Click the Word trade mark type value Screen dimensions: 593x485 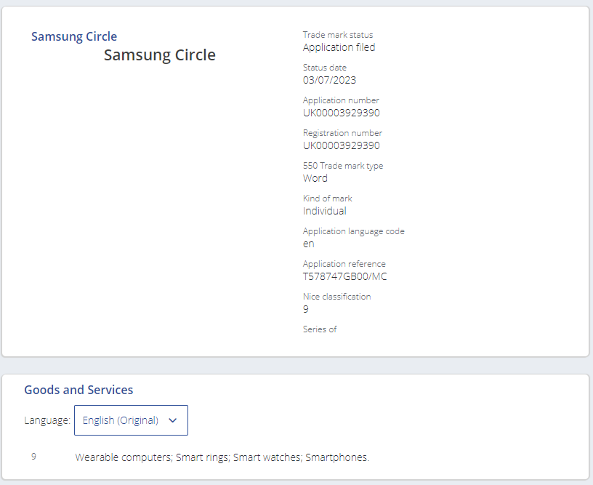pyautogui.click(x=315, y=178)
